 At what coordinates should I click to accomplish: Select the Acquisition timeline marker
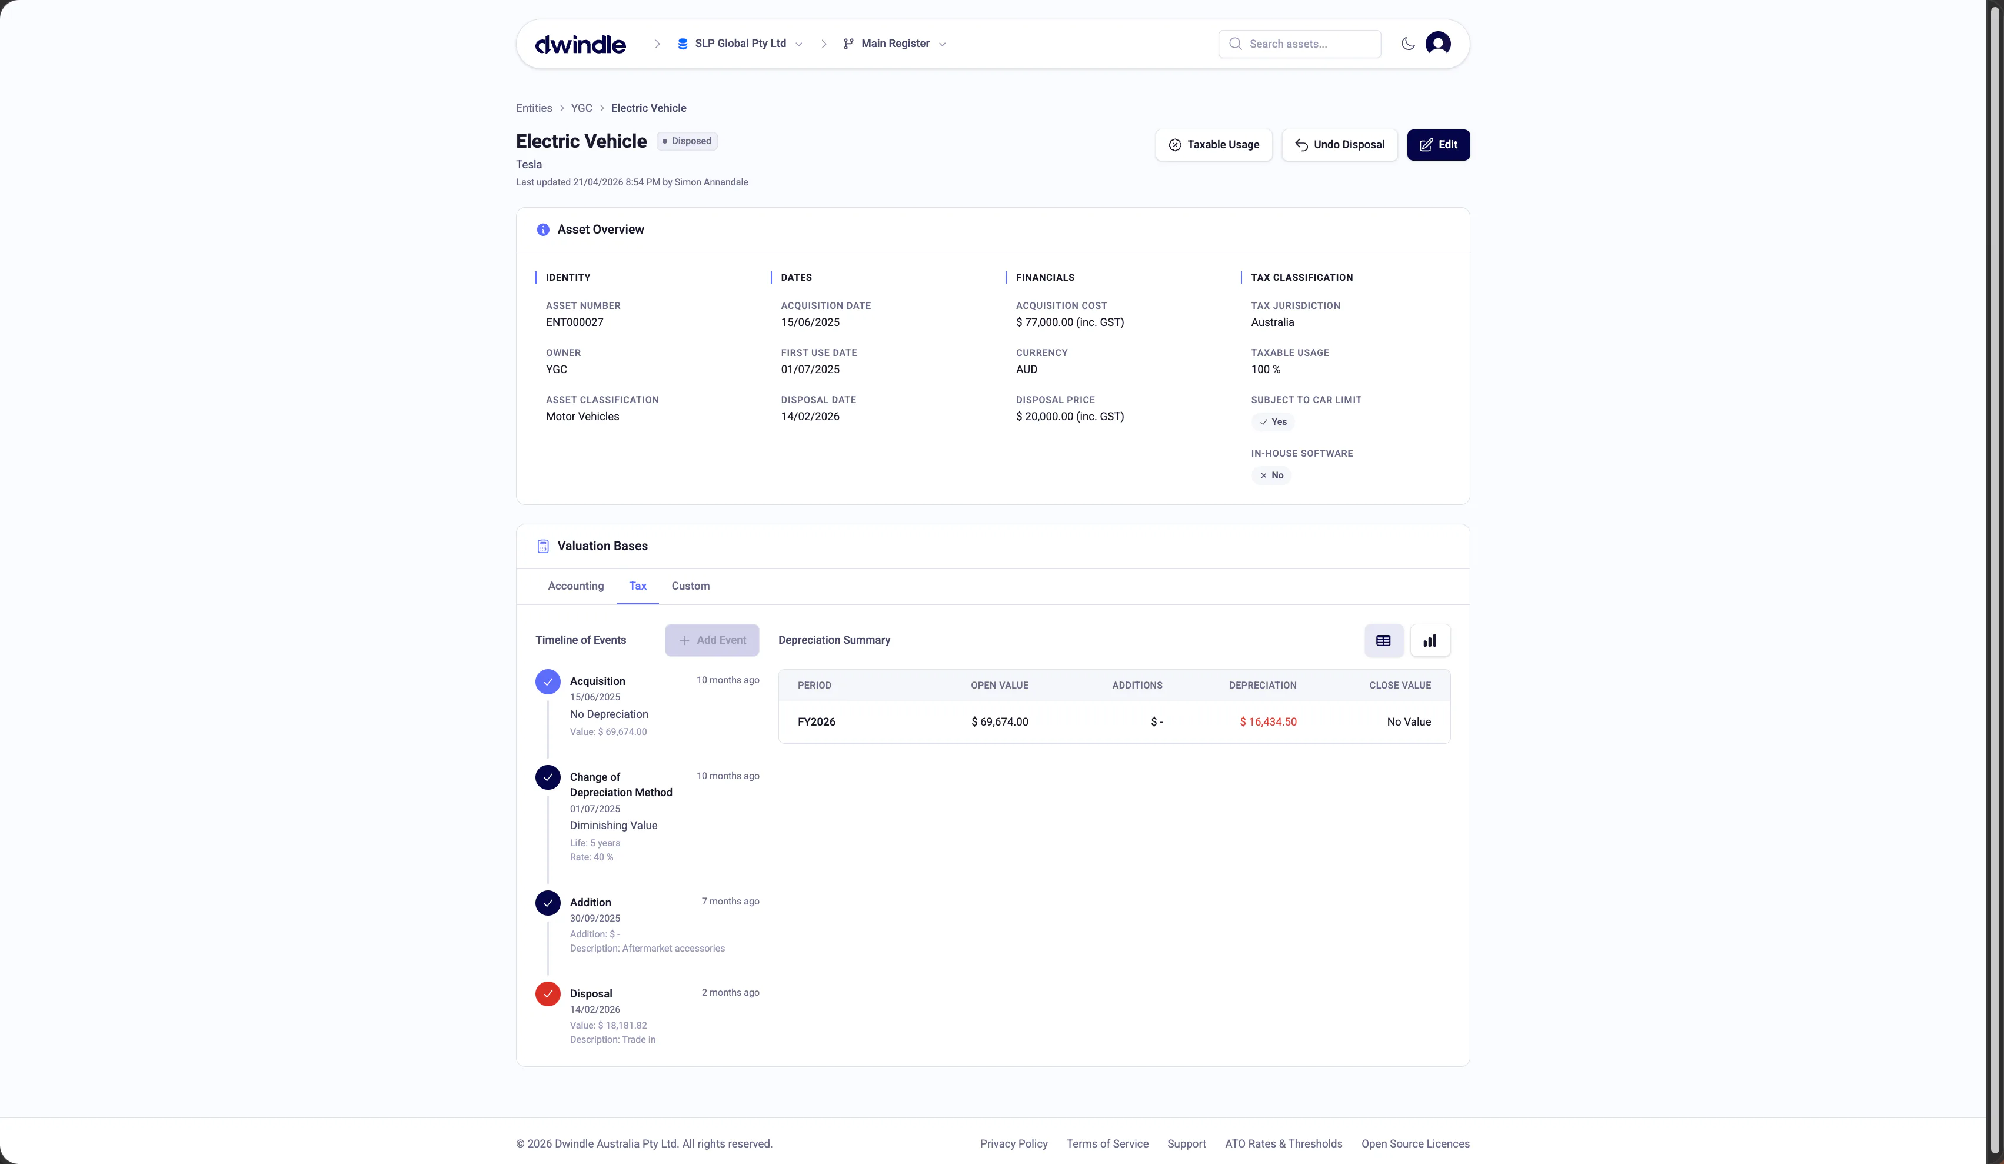tap(548, 682)
